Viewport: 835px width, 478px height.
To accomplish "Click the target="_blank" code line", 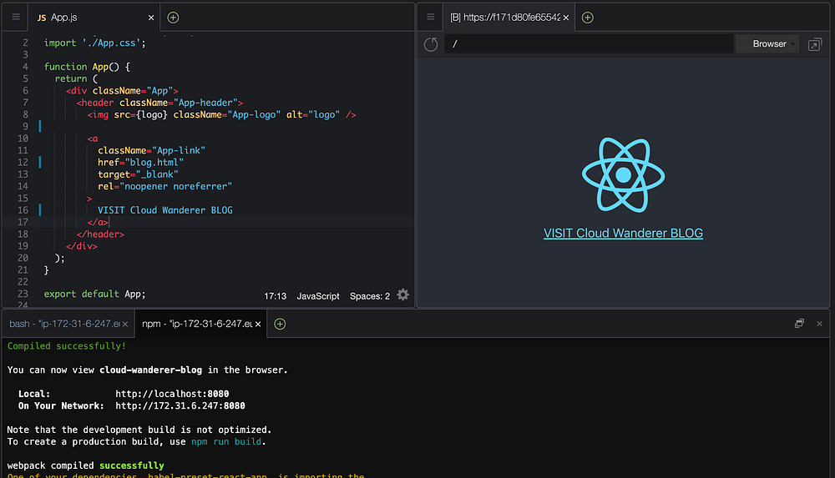I will [138, 174].
